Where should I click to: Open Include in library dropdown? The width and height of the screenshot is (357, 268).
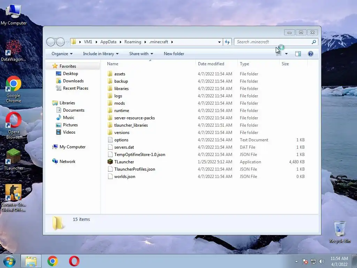coord(101,54)
